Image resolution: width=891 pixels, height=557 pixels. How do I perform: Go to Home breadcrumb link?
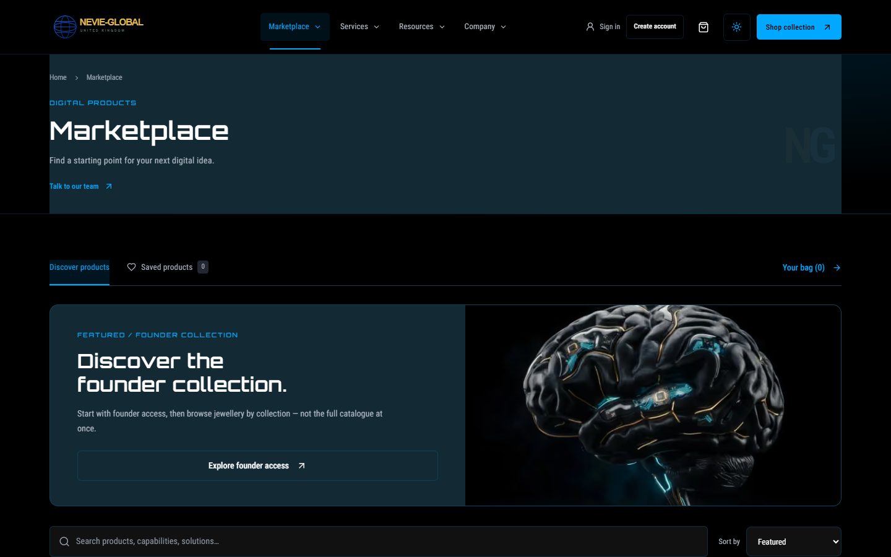(58, 77)
